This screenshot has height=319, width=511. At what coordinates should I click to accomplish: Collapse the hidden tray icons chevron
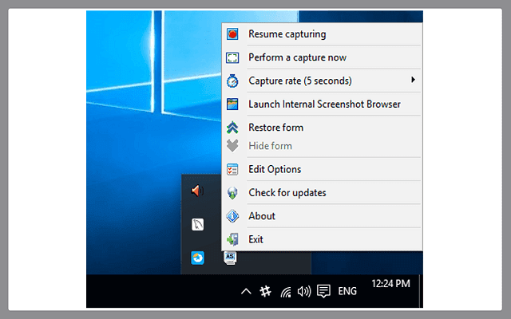click(246, 292)
